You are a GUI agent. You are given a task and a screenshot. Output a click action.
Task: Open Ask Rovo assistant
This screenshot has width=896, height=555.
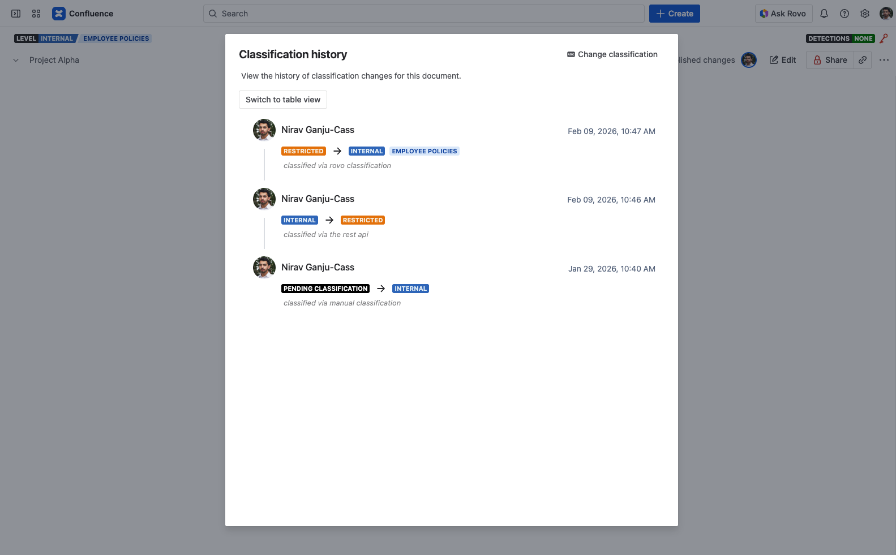(x=783, y=14)
